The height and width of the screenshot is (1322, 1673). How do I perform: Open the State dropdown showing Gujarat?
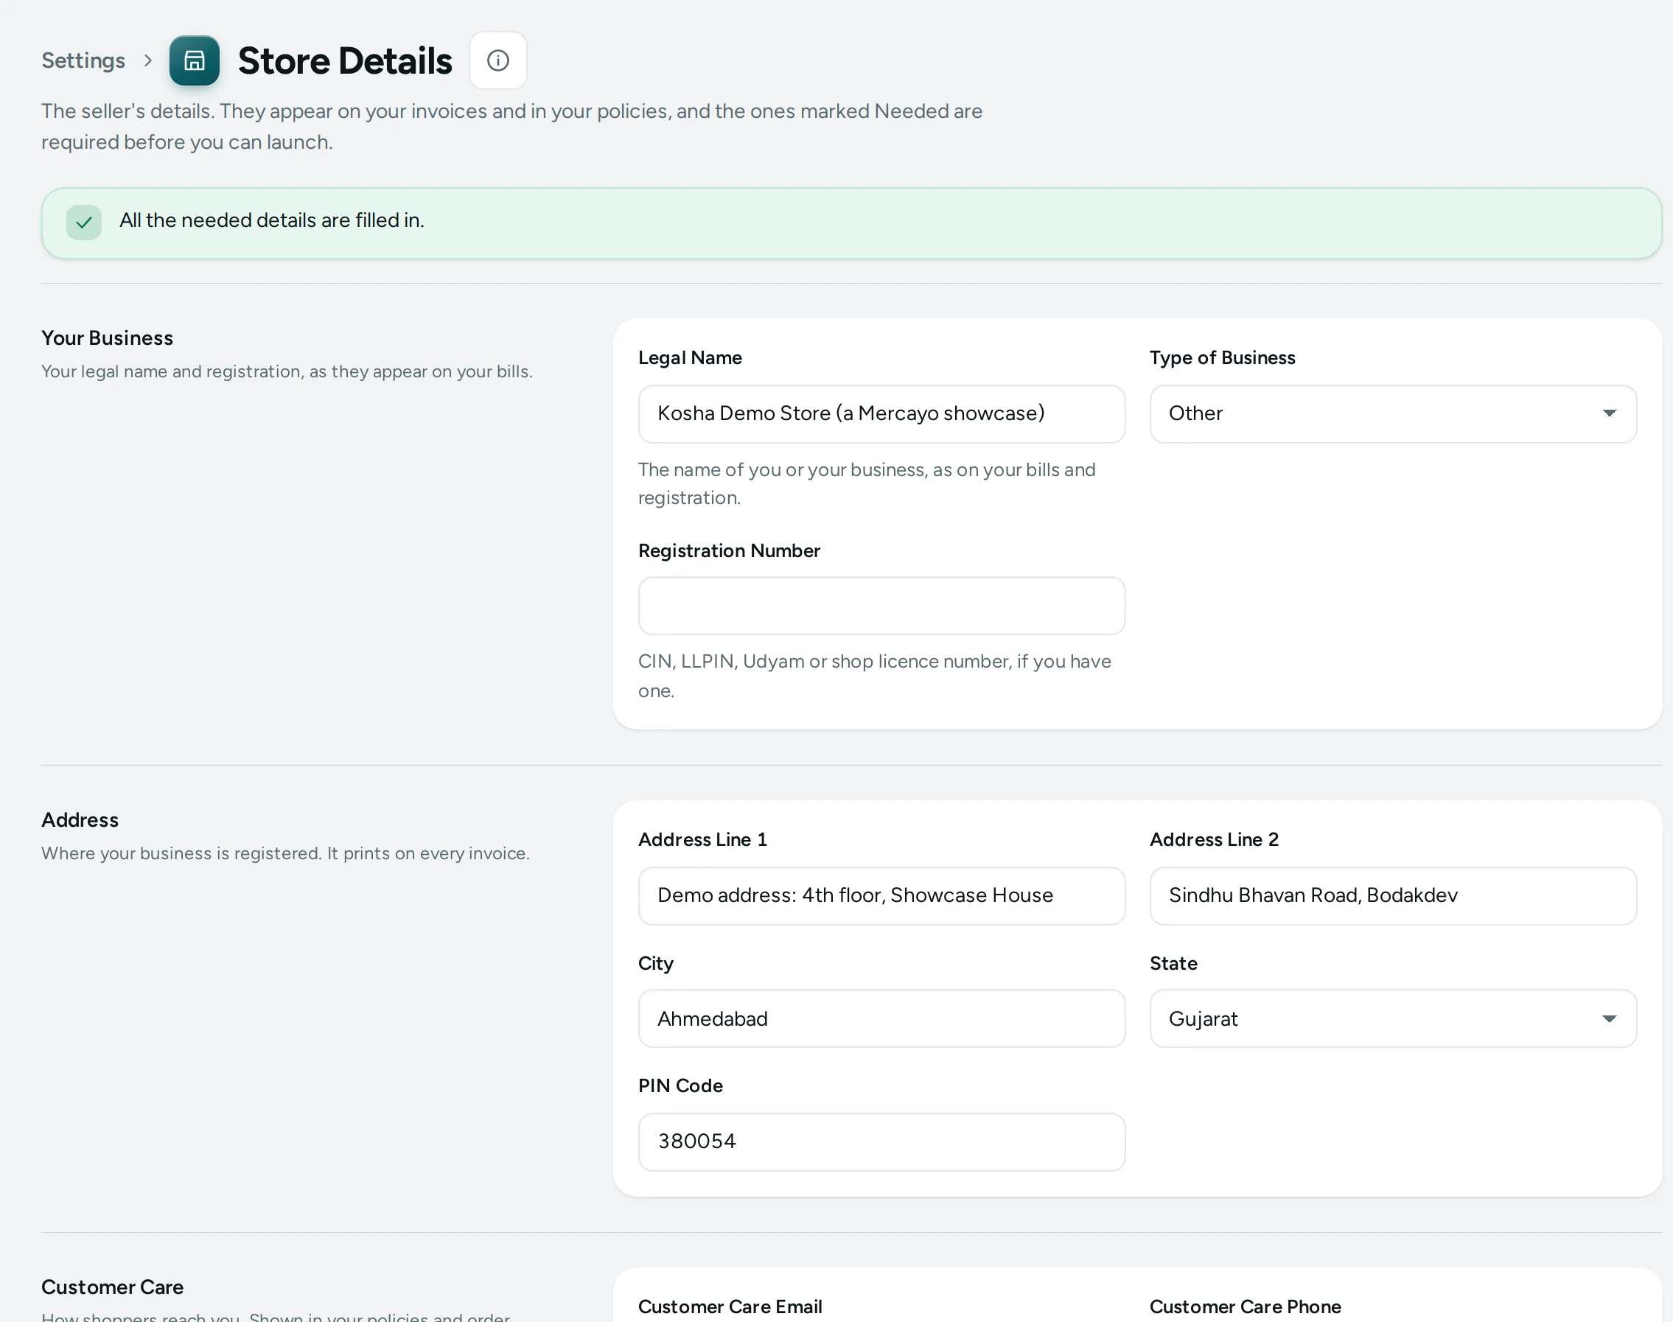click(x=1393, y=1018)
